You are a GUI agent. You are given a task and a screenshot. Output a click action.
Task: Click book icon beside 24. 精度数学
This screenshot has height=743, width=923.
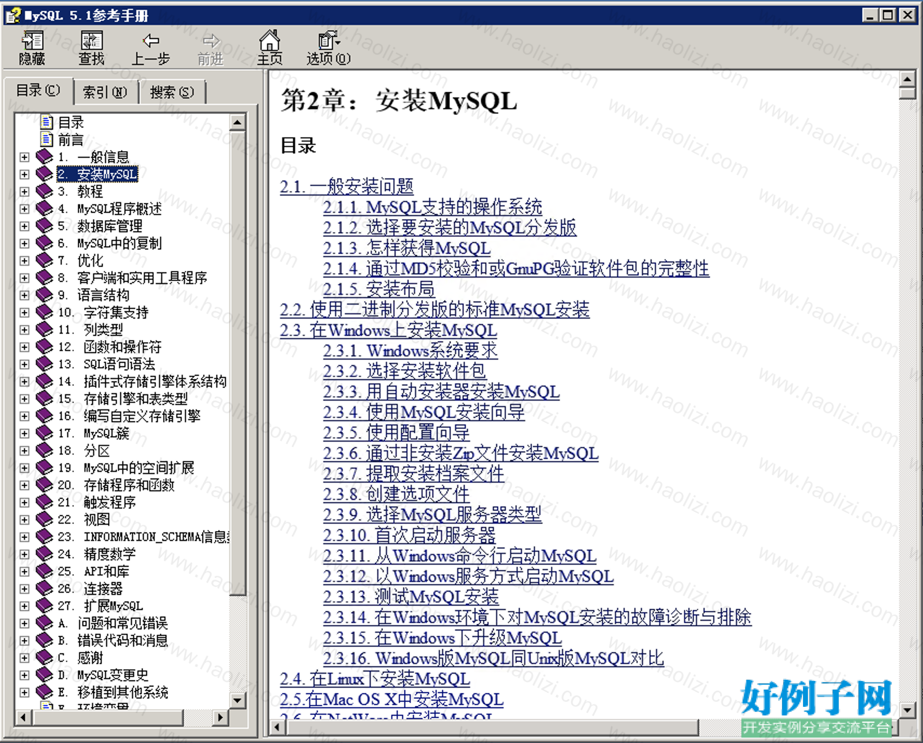click(x=44, y=554)
